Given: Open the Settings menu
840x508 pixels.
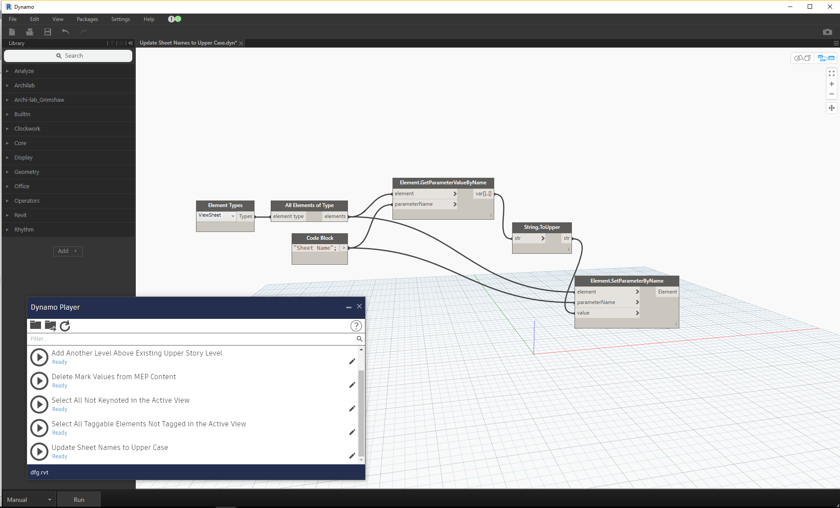Looking at the screenshot, I should tap(120, 19).
